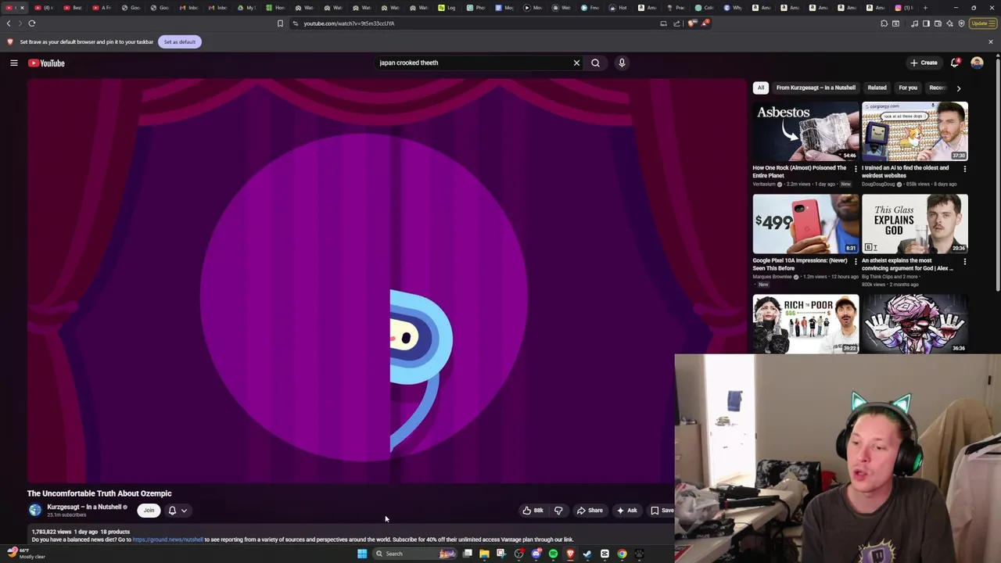Open 'Google Pixel 10A Impressions' title link

point(800,264)
